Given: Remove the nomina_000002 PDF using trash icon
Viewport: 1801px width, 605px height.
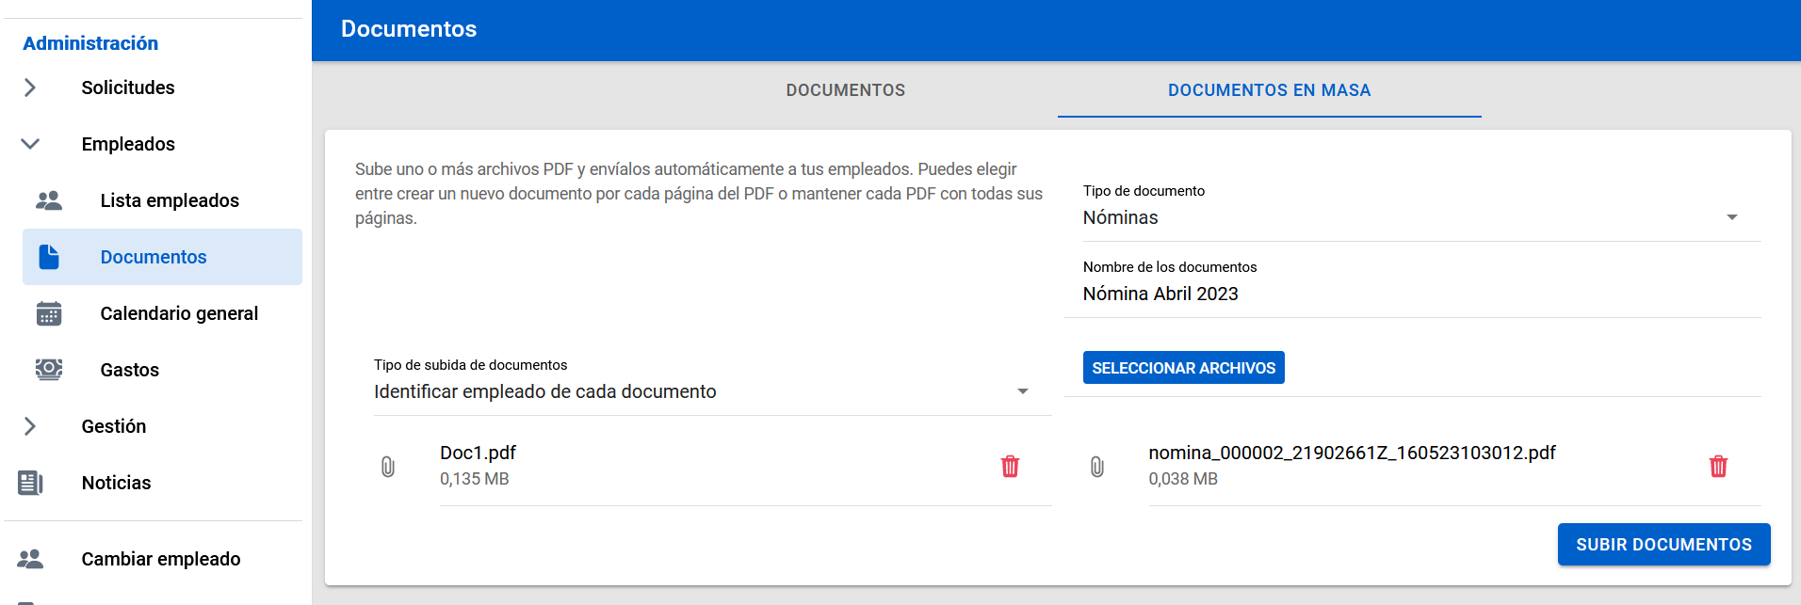Looking at the screenshot, I should pos(1718,467).
